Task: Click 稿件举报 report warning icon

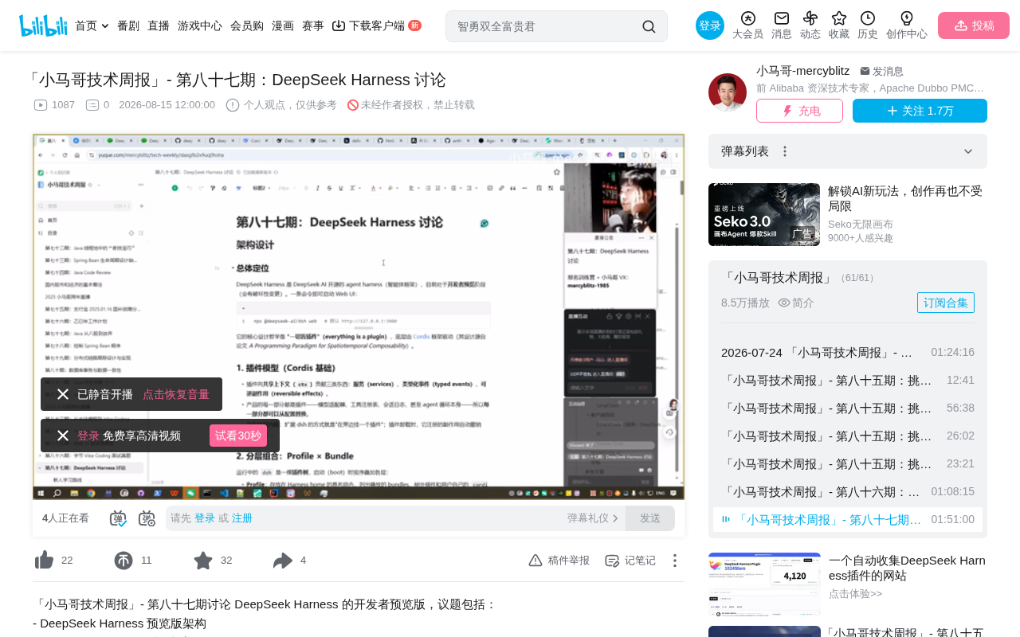Action: (x=535, y=561)
